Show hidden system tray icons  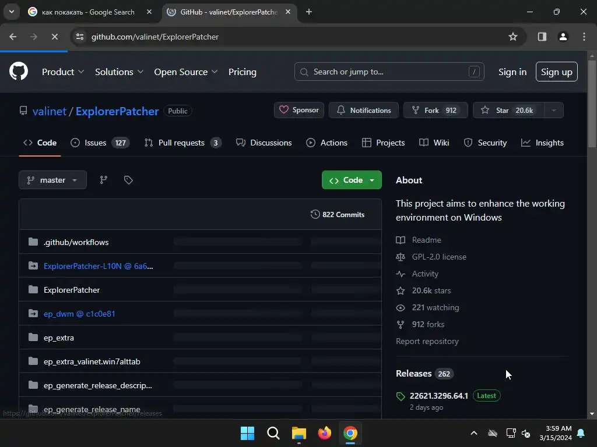(473, 433)
